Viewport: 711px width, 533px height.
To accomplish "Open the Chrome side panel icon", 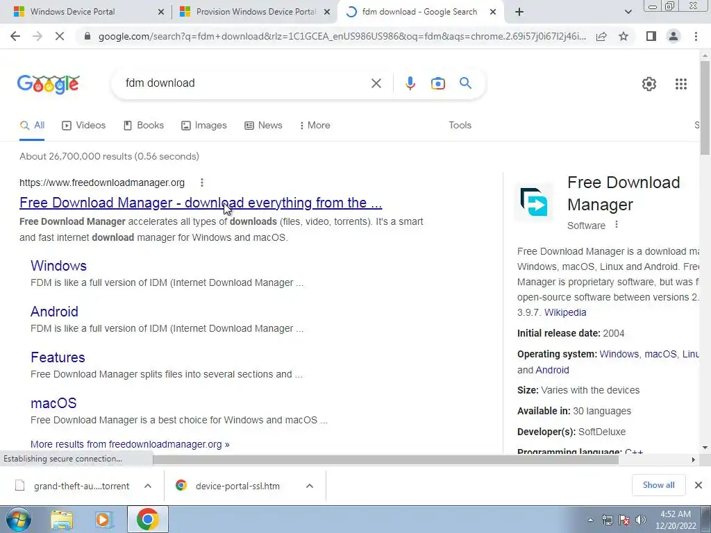I will coord(651,36).
